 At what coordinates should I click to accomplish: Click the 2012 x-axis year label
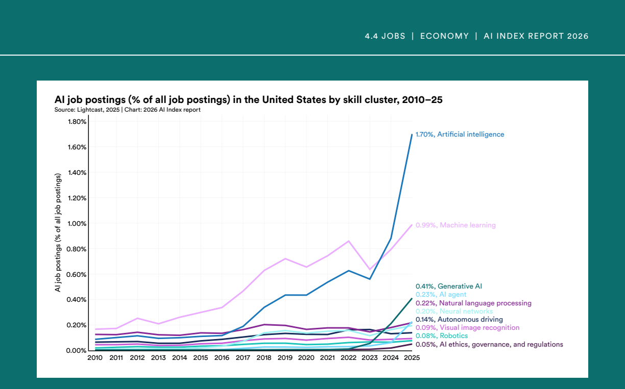[137, 358]
